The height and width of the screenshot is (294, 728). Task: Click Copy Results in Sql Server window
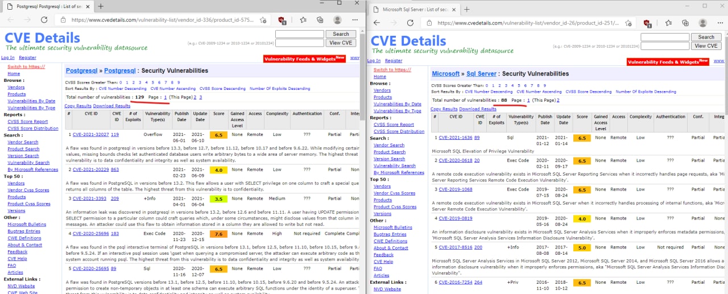point(444,109)
